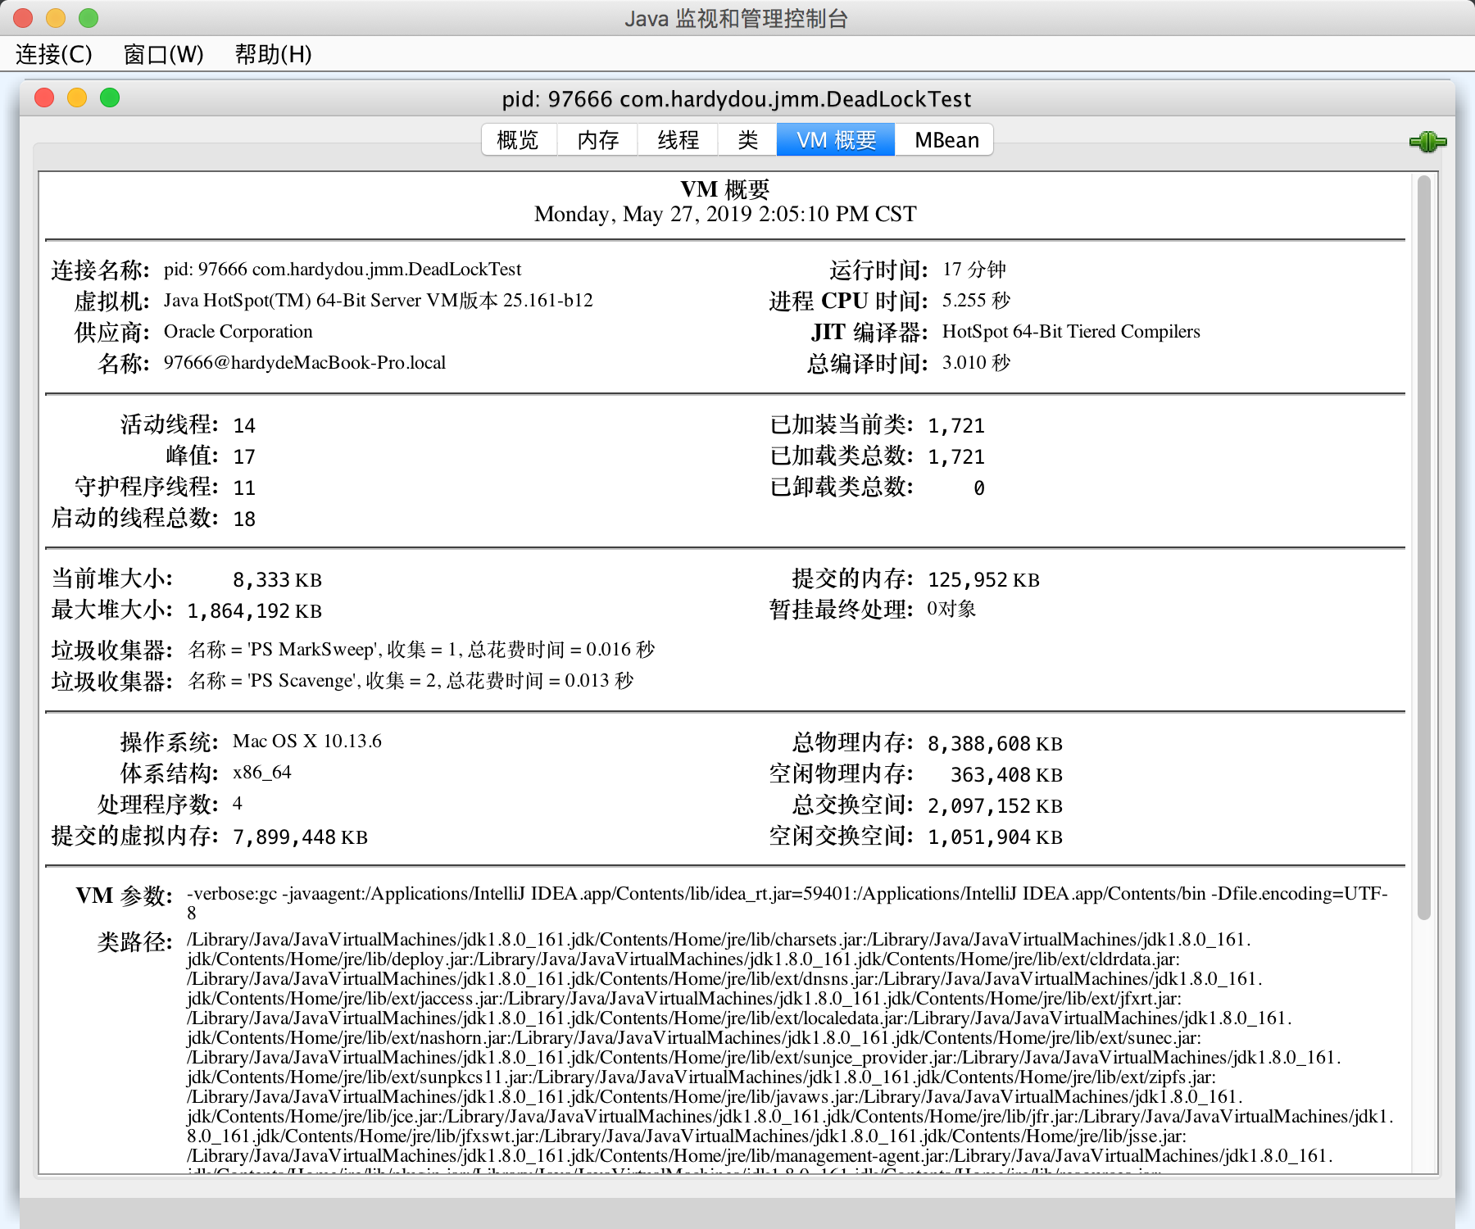The width and height of the screenshot is (1475, 1229).
Task: Select the 类 tab
Action: (x=747, y=140)
